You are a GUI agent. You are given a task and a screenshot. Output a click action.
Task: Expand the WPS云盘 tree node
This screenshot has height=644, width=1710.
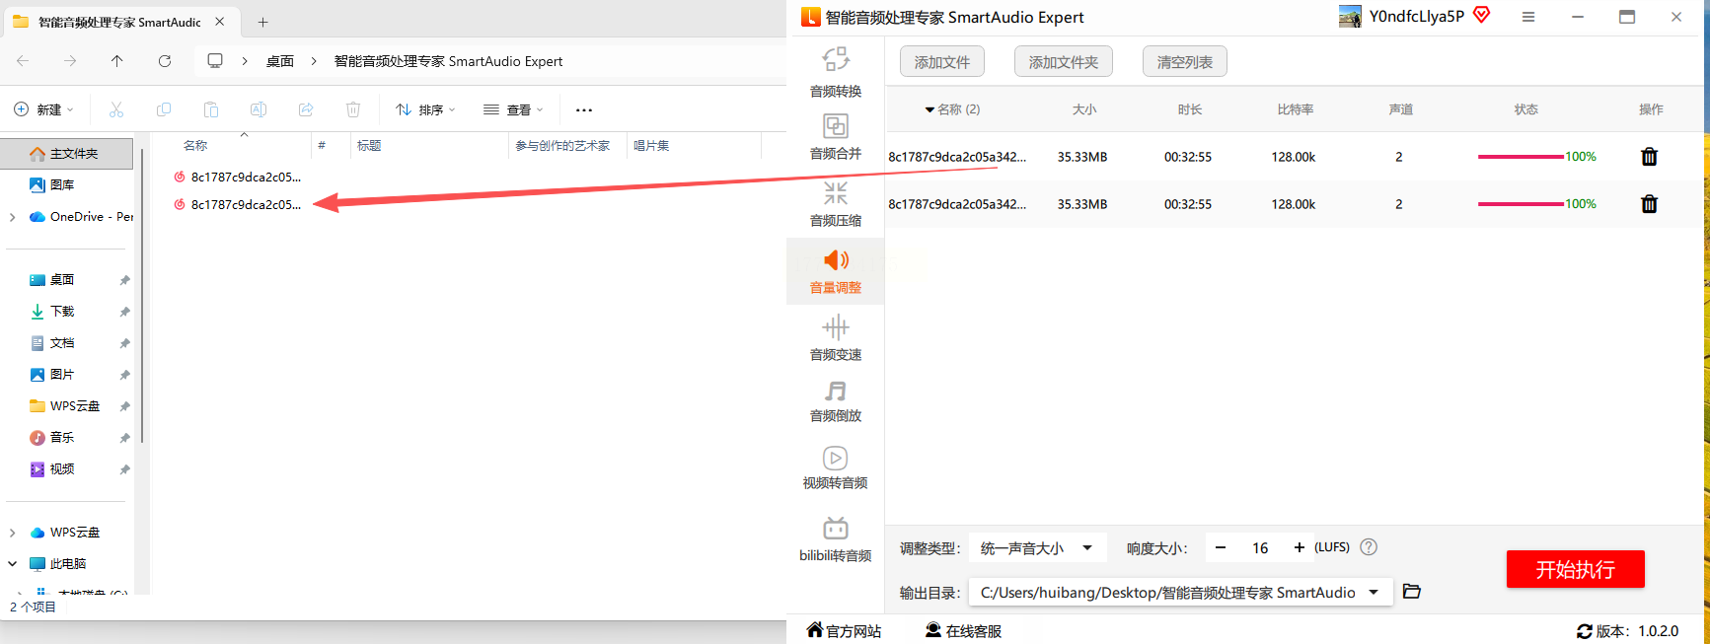coord(12,533)
